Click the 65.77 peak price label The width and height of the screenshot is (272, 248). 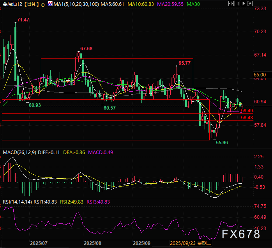[185, 63]
